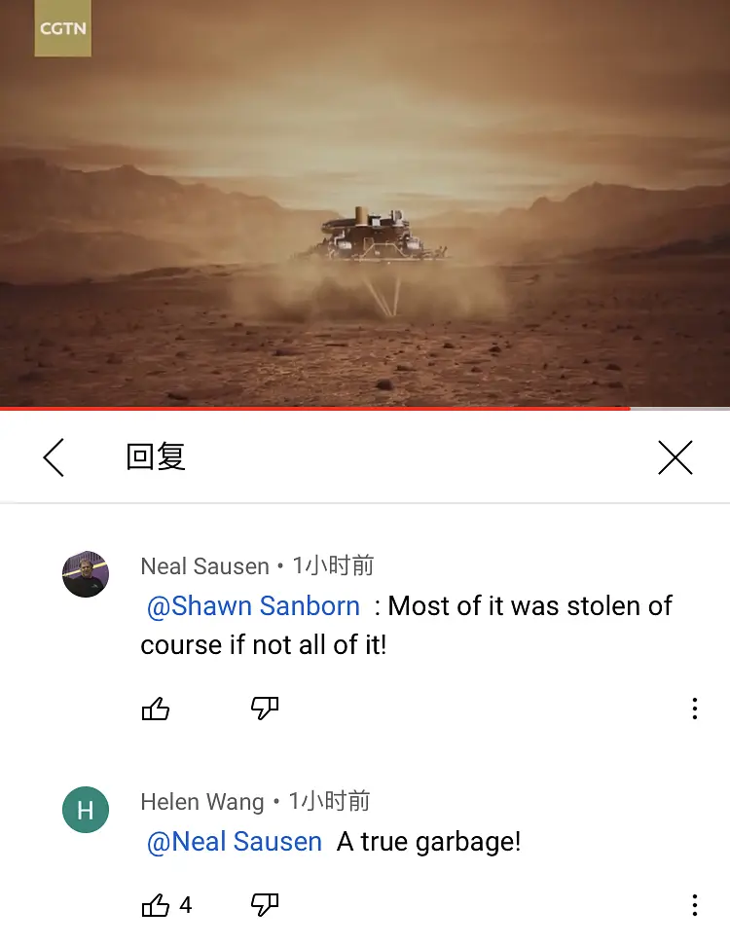Open more options for Neal Sausen's comment

coord(695,709)
